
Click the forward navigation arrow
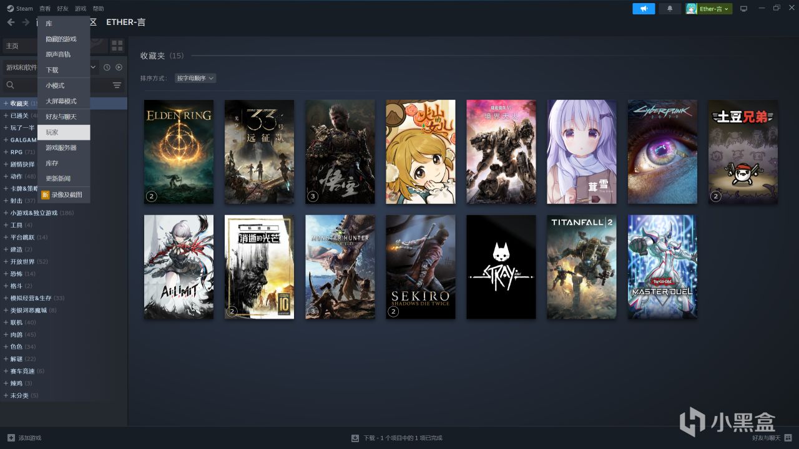pos(26,22)
